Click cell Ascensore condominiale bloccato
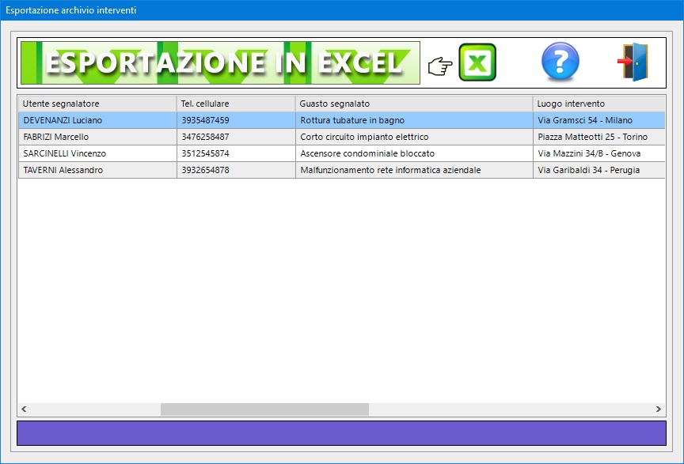The height and width of the screenshot is (464, 684). click(414, 153)
